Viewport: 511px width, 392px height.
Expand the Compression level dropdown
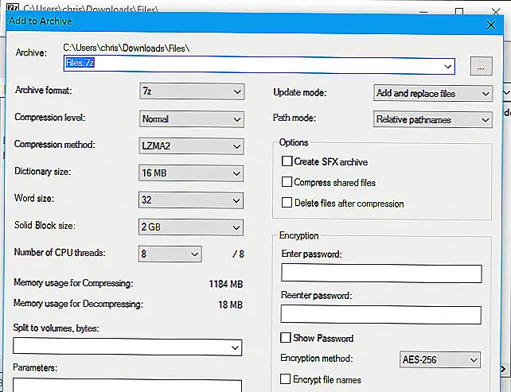click(191, 119)
